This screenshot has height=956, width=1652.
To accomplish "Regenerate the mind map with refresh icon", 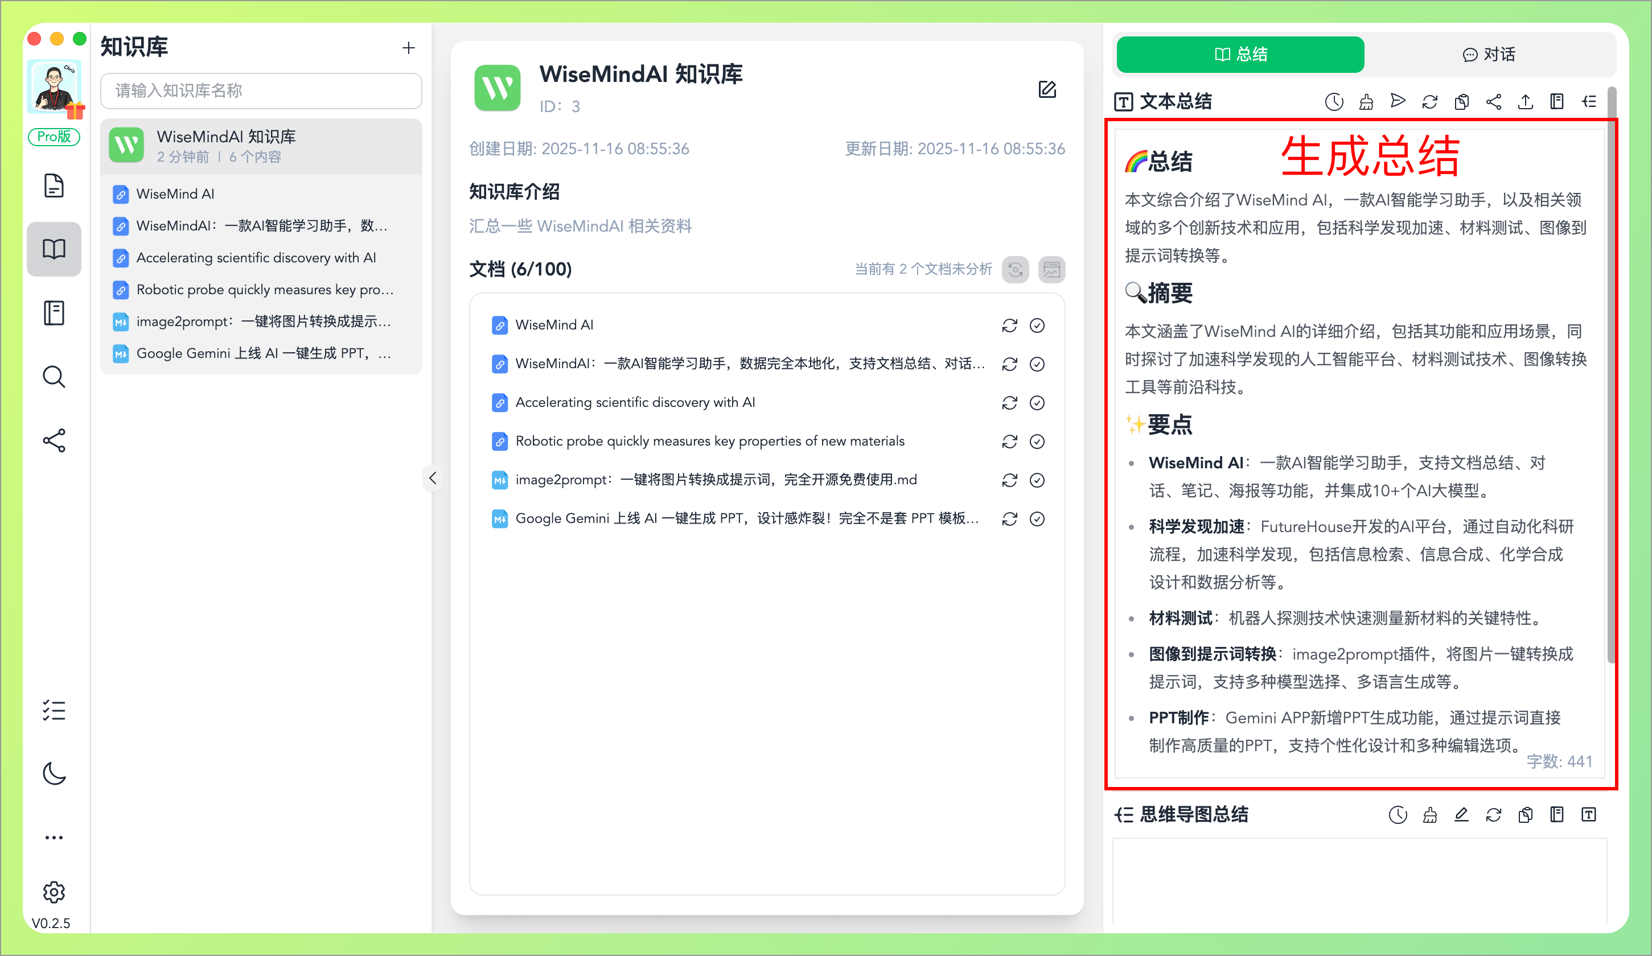I will 1493,814.
